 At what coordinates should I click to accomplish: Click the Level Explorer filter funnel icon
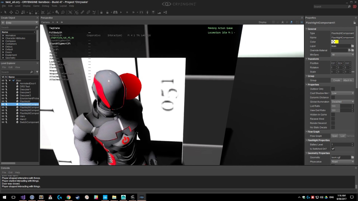pyautogui.click(x=37, y=72)
